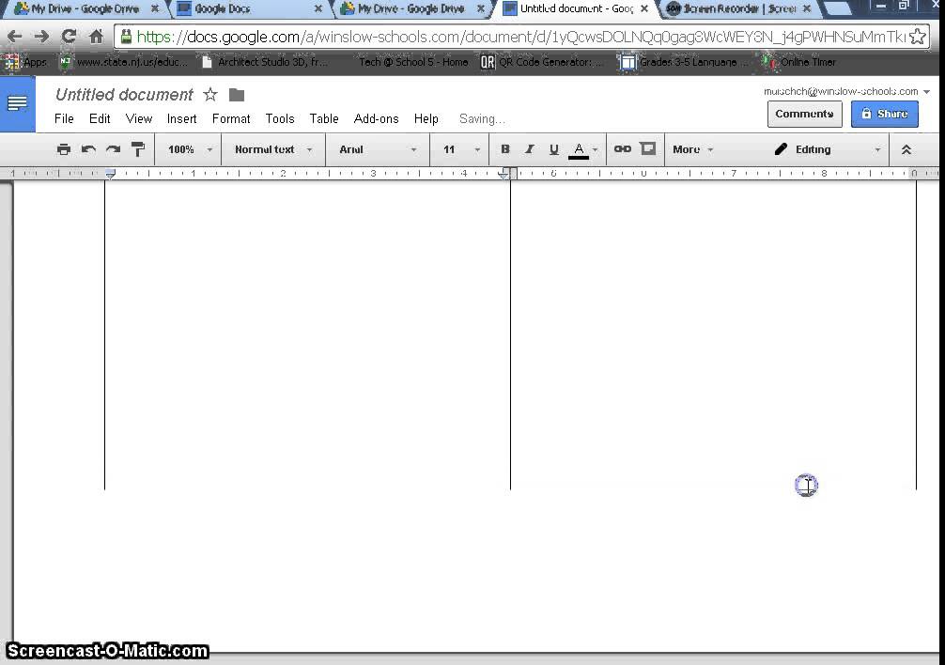Open the Table menu

(x=324, y=118)
